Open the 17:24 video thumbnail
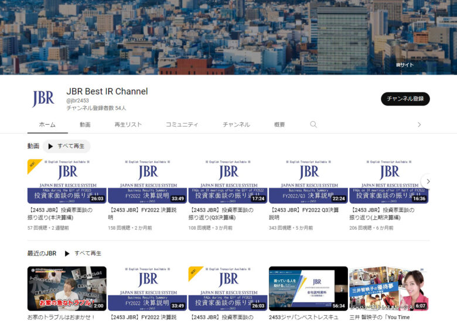The width and height of the screenshot is (457, 321). point(228,181)
